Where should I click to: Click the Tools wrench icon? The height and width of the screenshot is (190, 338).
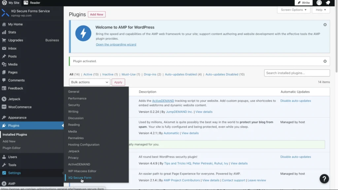(x=4, y=165)
